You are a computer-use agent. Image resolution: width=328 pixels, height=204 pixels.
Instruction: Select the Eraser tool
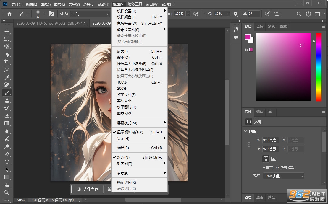click(x=7, y=116)
